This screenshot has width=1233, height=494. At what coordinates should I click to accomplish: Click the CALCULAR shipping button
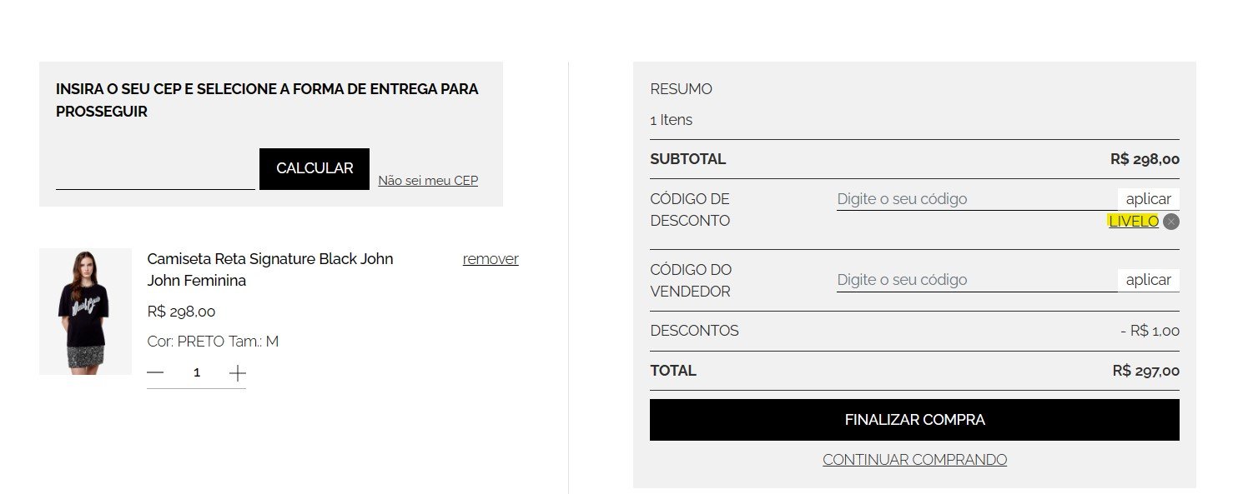click(x=315, y=169)
